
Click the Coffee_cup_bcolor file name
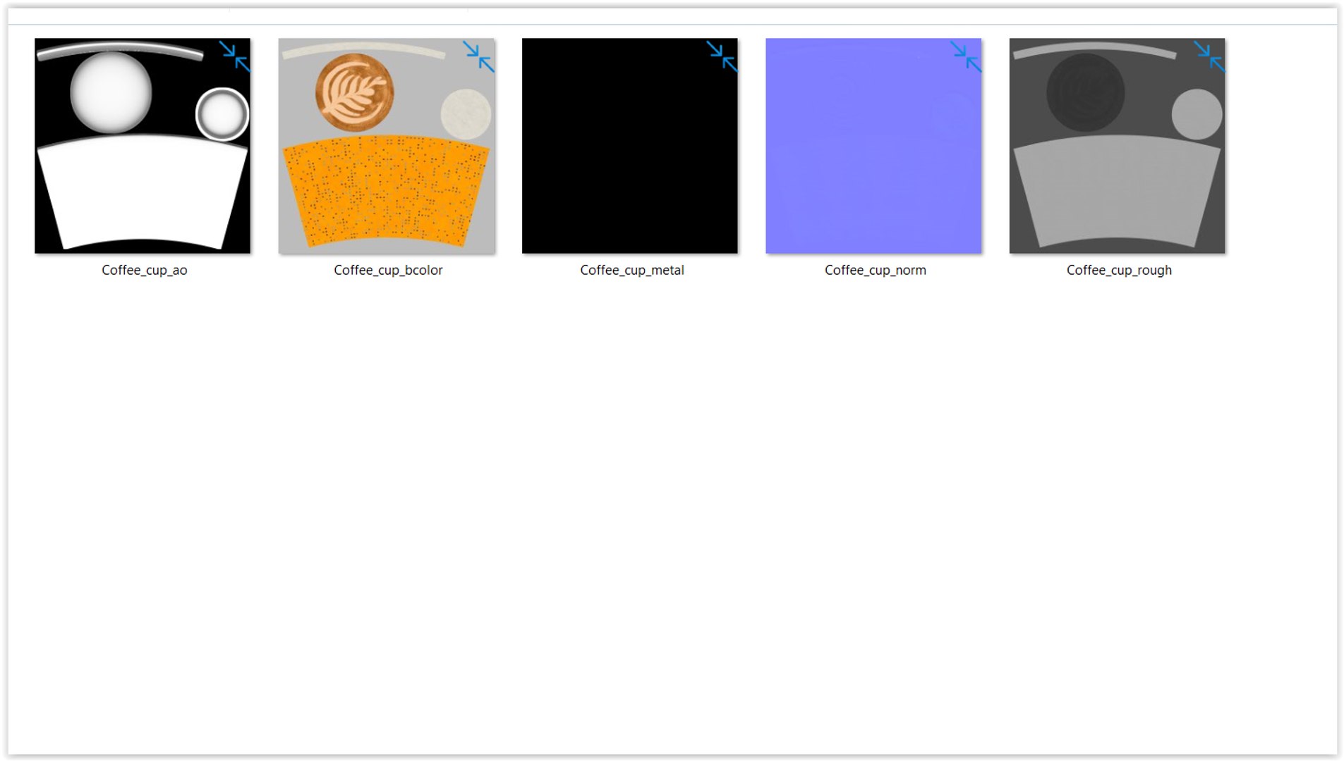[x=388, y=270]
